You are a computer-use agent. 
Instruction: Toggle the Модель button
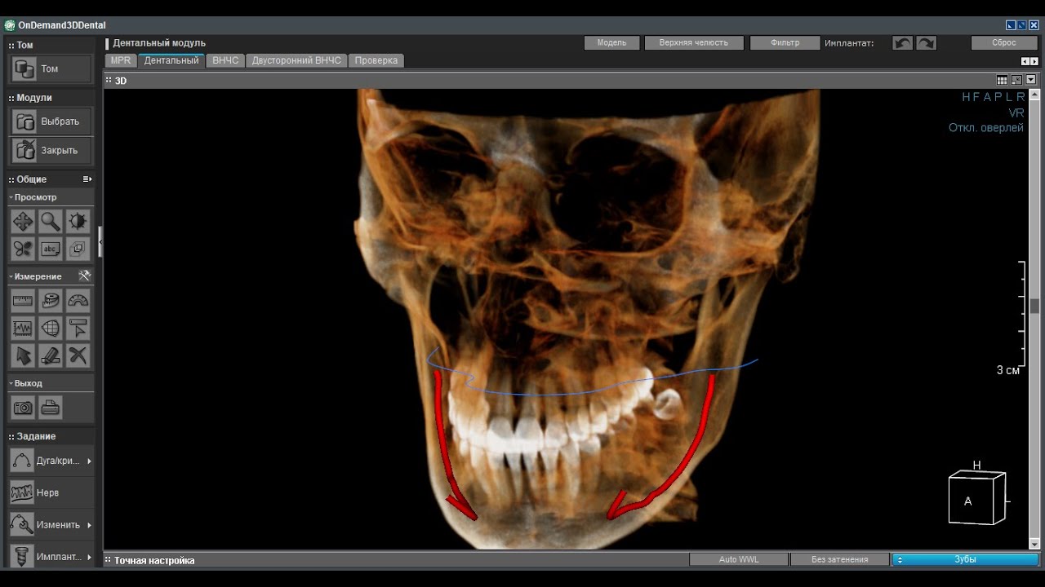pyautogui.click(x=611, y=43)
